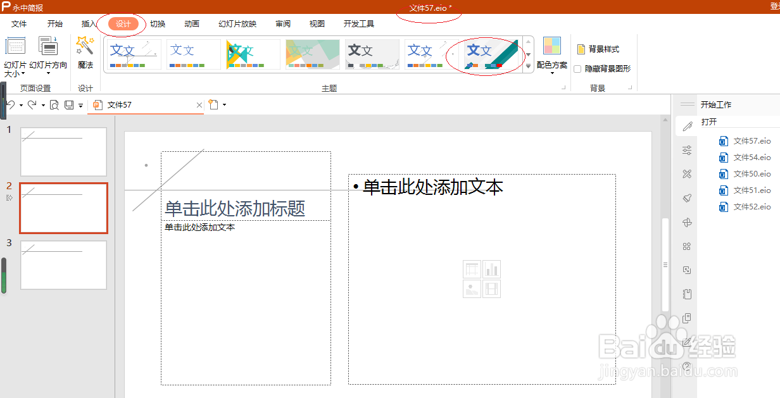Open print preview from the quick access toolbar
Image resolution: width=780 pixels, height=398 pixels.
(x=54, y=104)
